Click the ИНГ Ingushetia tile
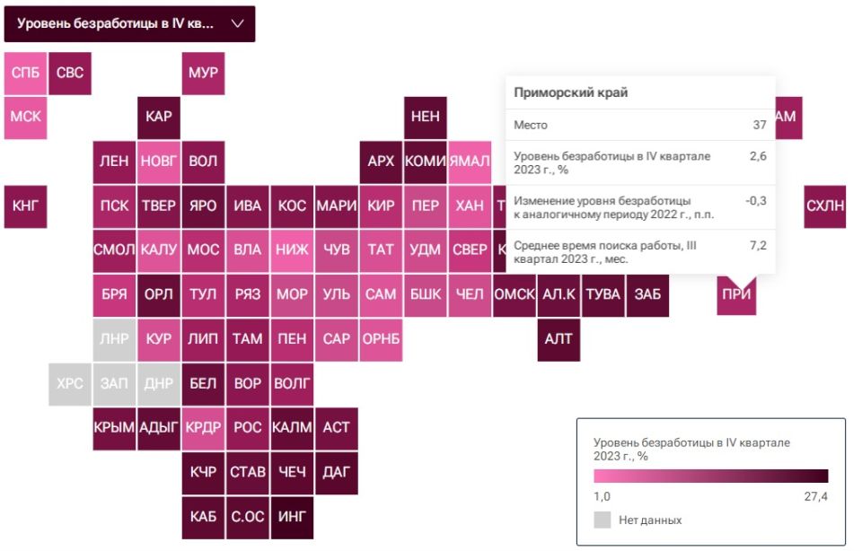This screenshot has height=551, width=862. [x=292, y=518]
